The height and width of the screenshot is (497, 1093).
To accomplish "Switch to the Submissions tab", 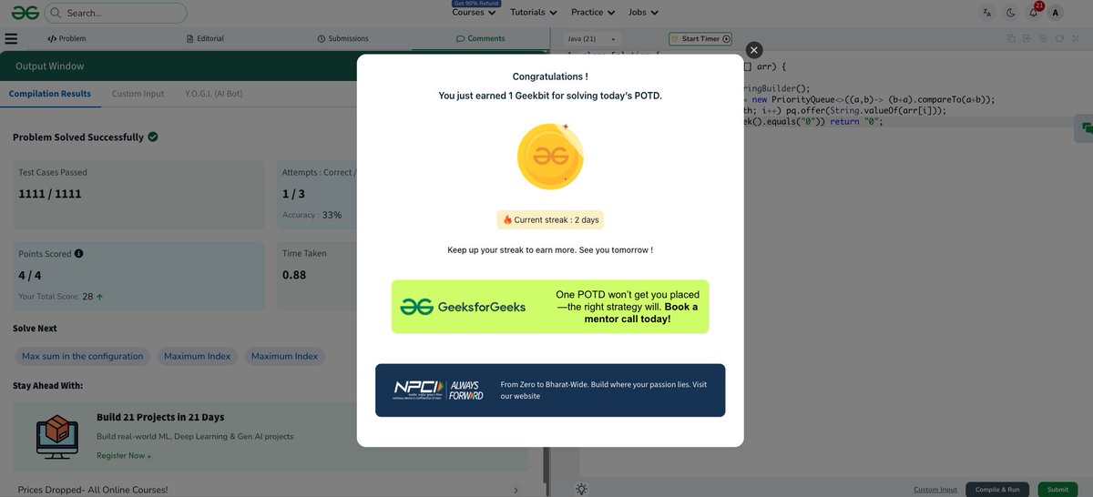I will point(342,38).
